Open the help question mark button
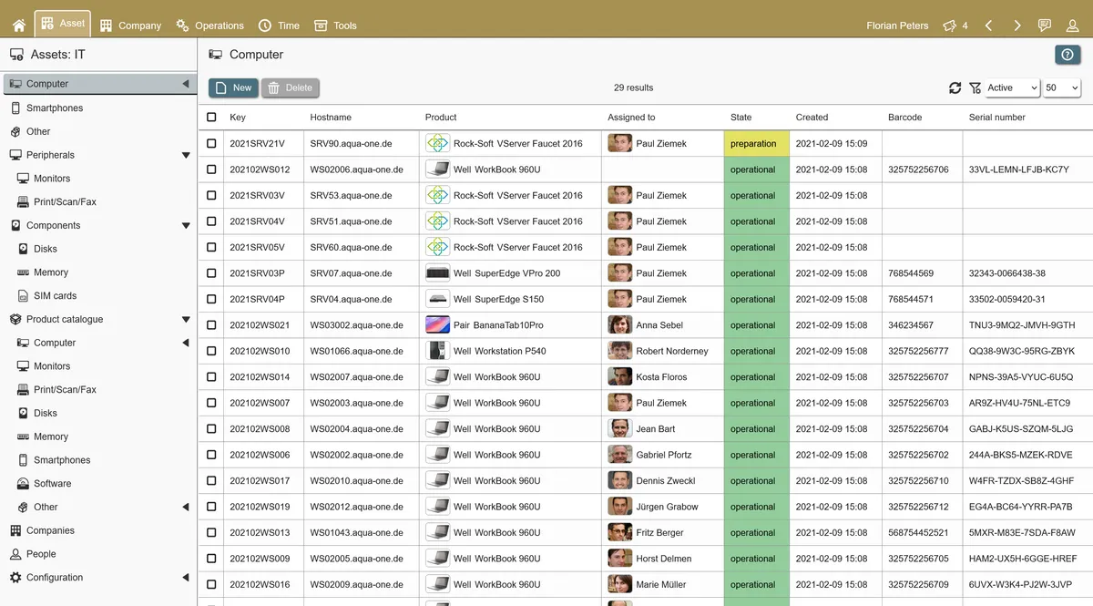The width and height of the screenshot is (1093, 606). tap(1067, 55)
